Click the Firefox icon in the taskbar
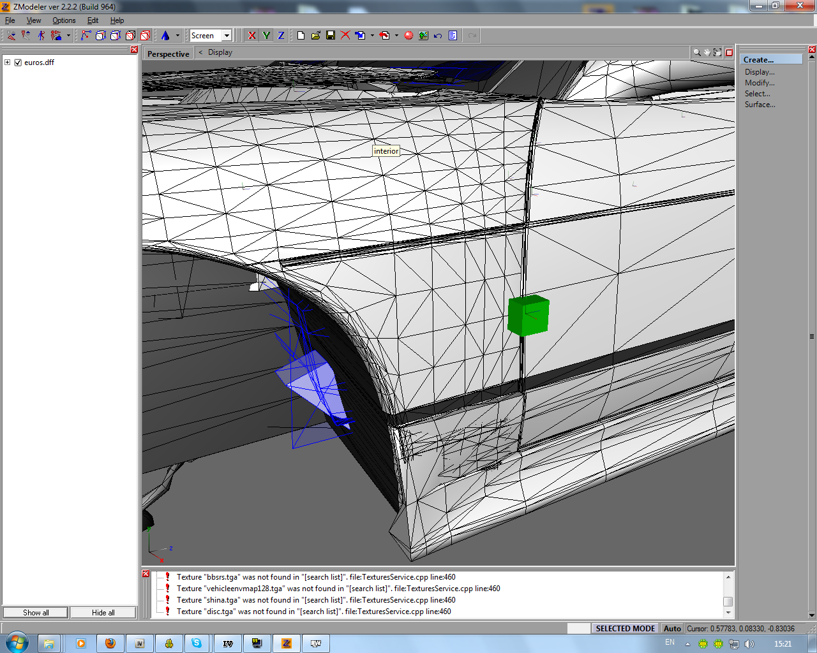The image size is (817, 653). coord(110,643)
